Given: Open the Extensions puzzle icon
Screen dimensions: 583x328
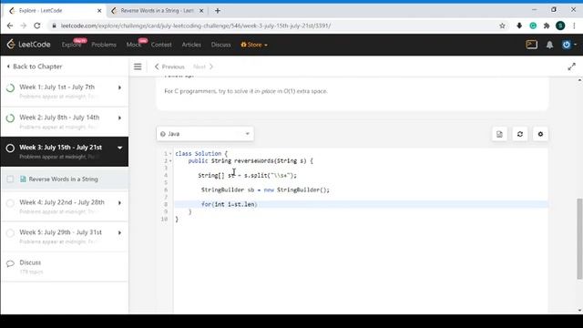Looking at the screenshot, I should 547,26.
